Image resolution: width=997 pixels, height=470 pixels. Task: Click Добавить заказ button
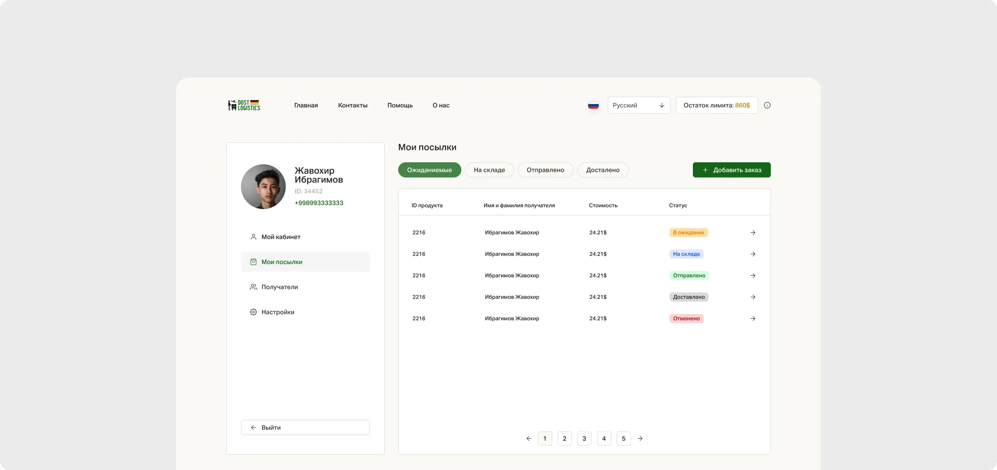pyautogui.click(x=731, y=170)
